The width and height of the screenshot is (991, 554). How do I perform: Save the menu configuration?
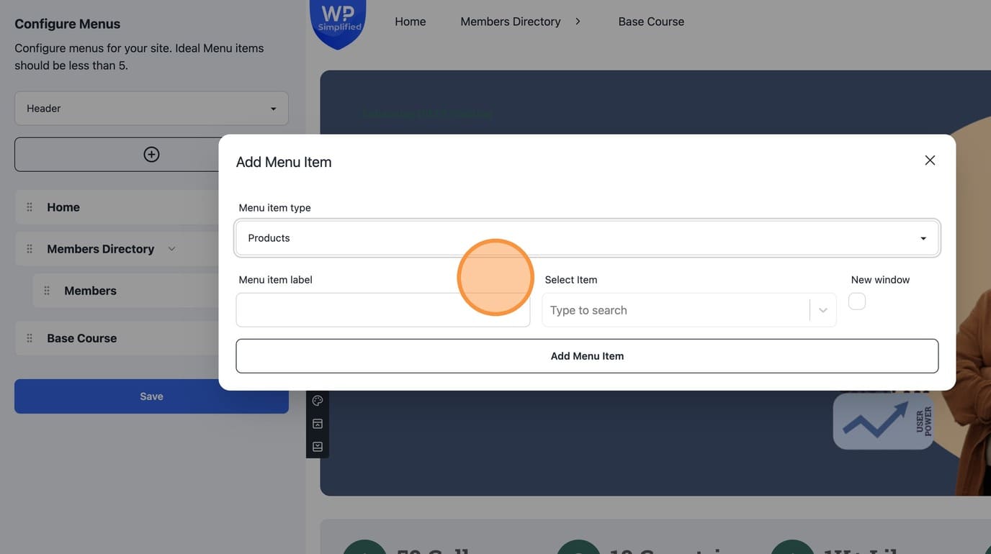(x=151, y=396)
